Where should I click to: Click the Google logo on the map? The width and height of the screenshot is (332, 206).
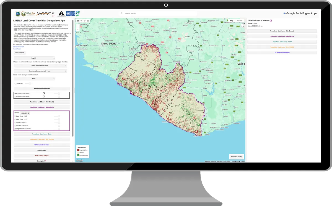coord(79,161)
